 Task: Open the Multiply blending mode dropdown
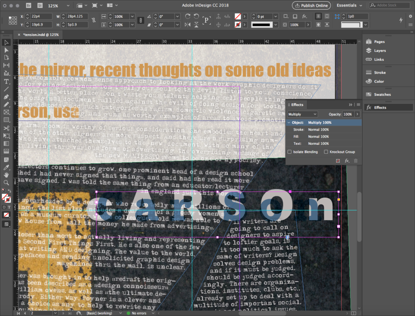(x=302, y=114)
